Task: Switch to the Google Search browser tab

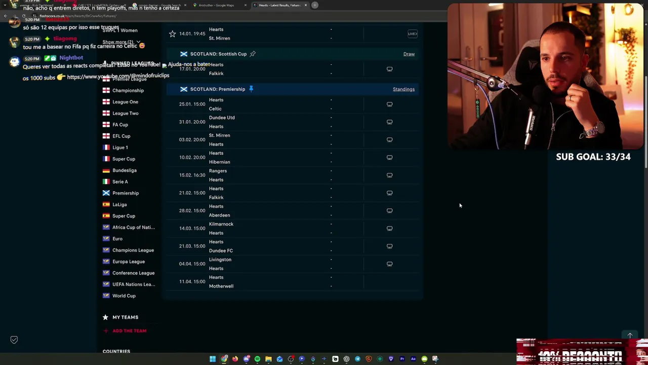Action: coord(159,5)
